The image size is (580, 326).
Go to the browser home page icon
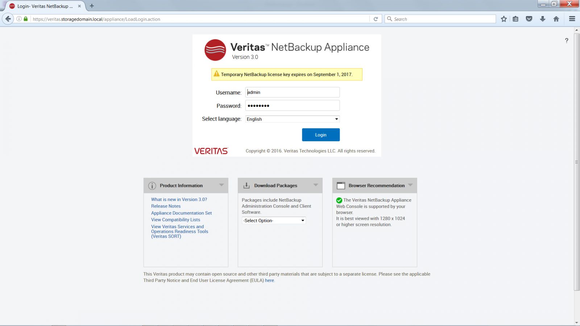pyautogui.click(x=556, y=19)
